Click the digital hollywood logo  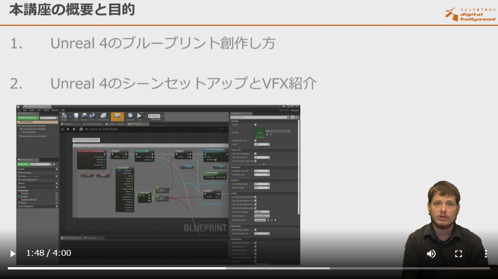[470, 15]
